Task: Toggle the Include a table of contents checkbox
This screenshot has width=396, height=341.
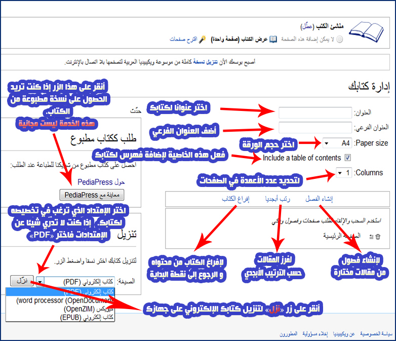Action: [x=347, y=158]
